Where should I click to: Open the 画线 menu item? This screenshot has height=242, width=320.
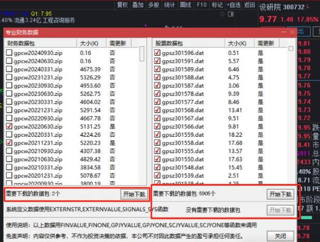point(185,5)
